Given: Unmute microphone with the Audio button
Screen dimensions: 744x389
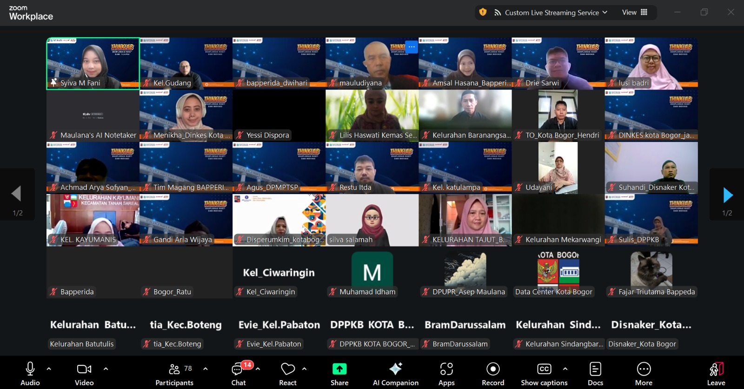Looking at the screenshot, I should (x=30, y=373).
